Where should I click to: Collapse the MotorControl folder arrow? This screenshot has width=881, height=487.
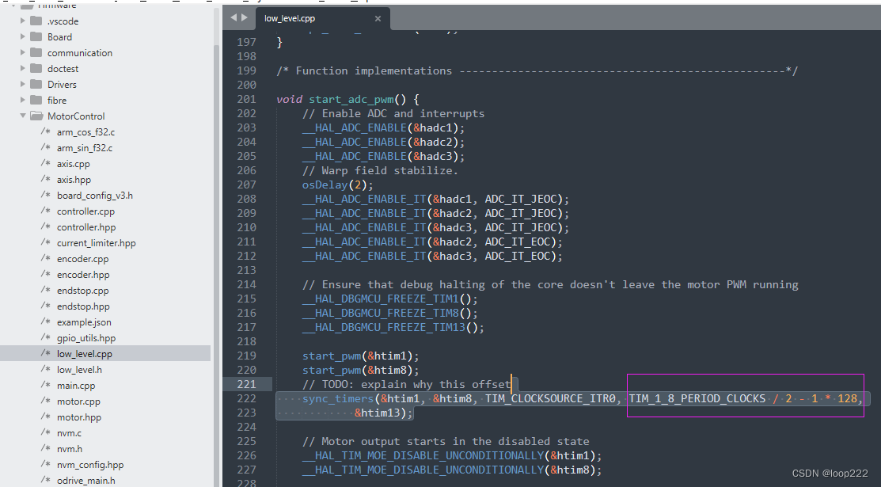(x=22, y=116)
